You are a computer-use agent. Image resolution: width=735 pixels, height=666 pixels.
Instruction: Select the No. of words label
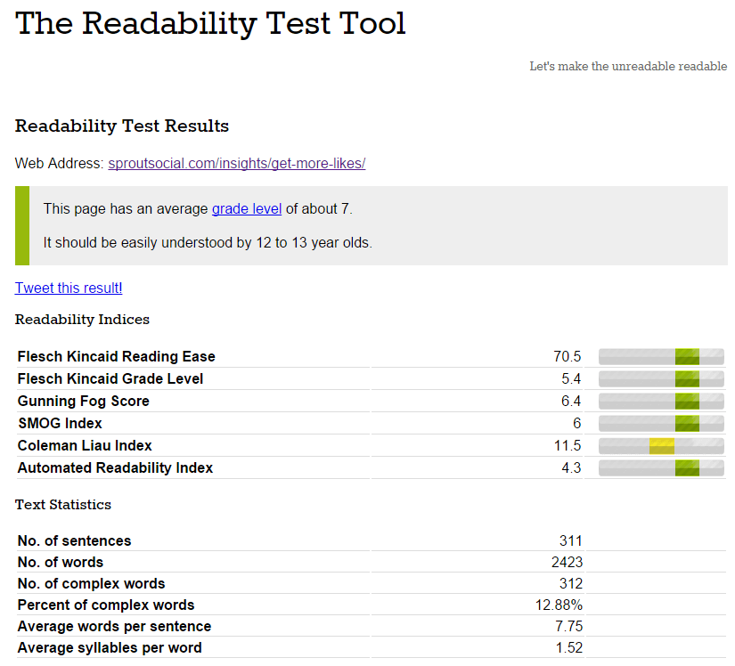coord(61,563)
